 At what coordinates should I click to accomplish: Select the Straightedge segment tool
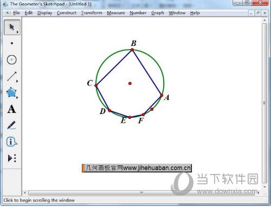pos(12,76)
